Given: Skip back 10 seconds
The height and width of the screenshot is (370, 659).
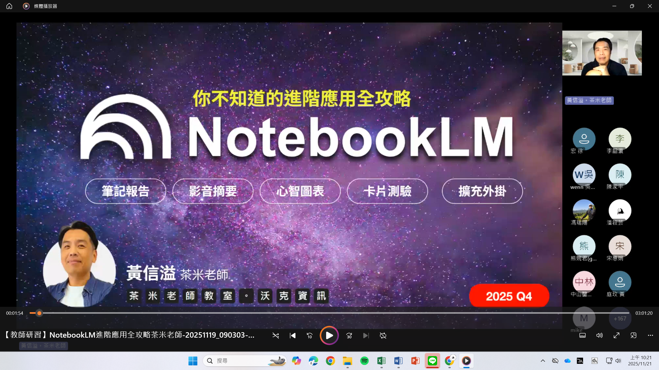Looking at the screenshot, I should tap(310, 336).
